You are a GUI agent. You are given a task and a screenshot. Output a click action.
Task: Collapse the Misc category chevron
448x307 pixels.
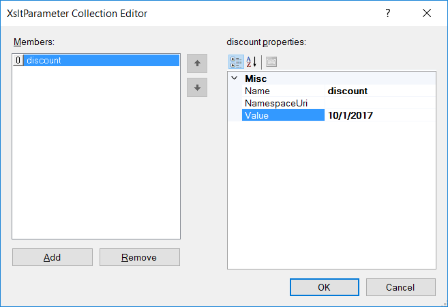pos(235,78)
